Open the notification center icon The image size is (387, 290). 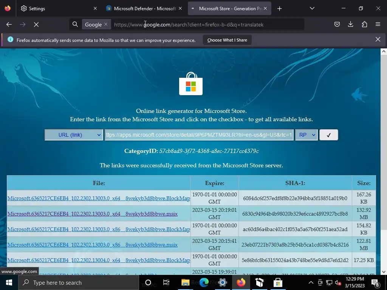(375, 282)
